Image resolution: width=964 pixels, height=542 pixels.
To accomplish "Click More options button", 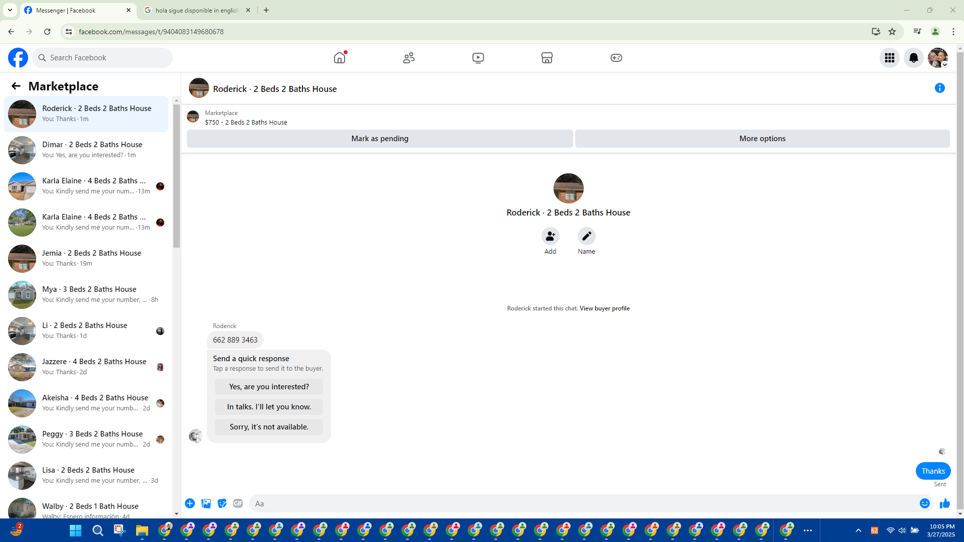I will coord(763,139).
